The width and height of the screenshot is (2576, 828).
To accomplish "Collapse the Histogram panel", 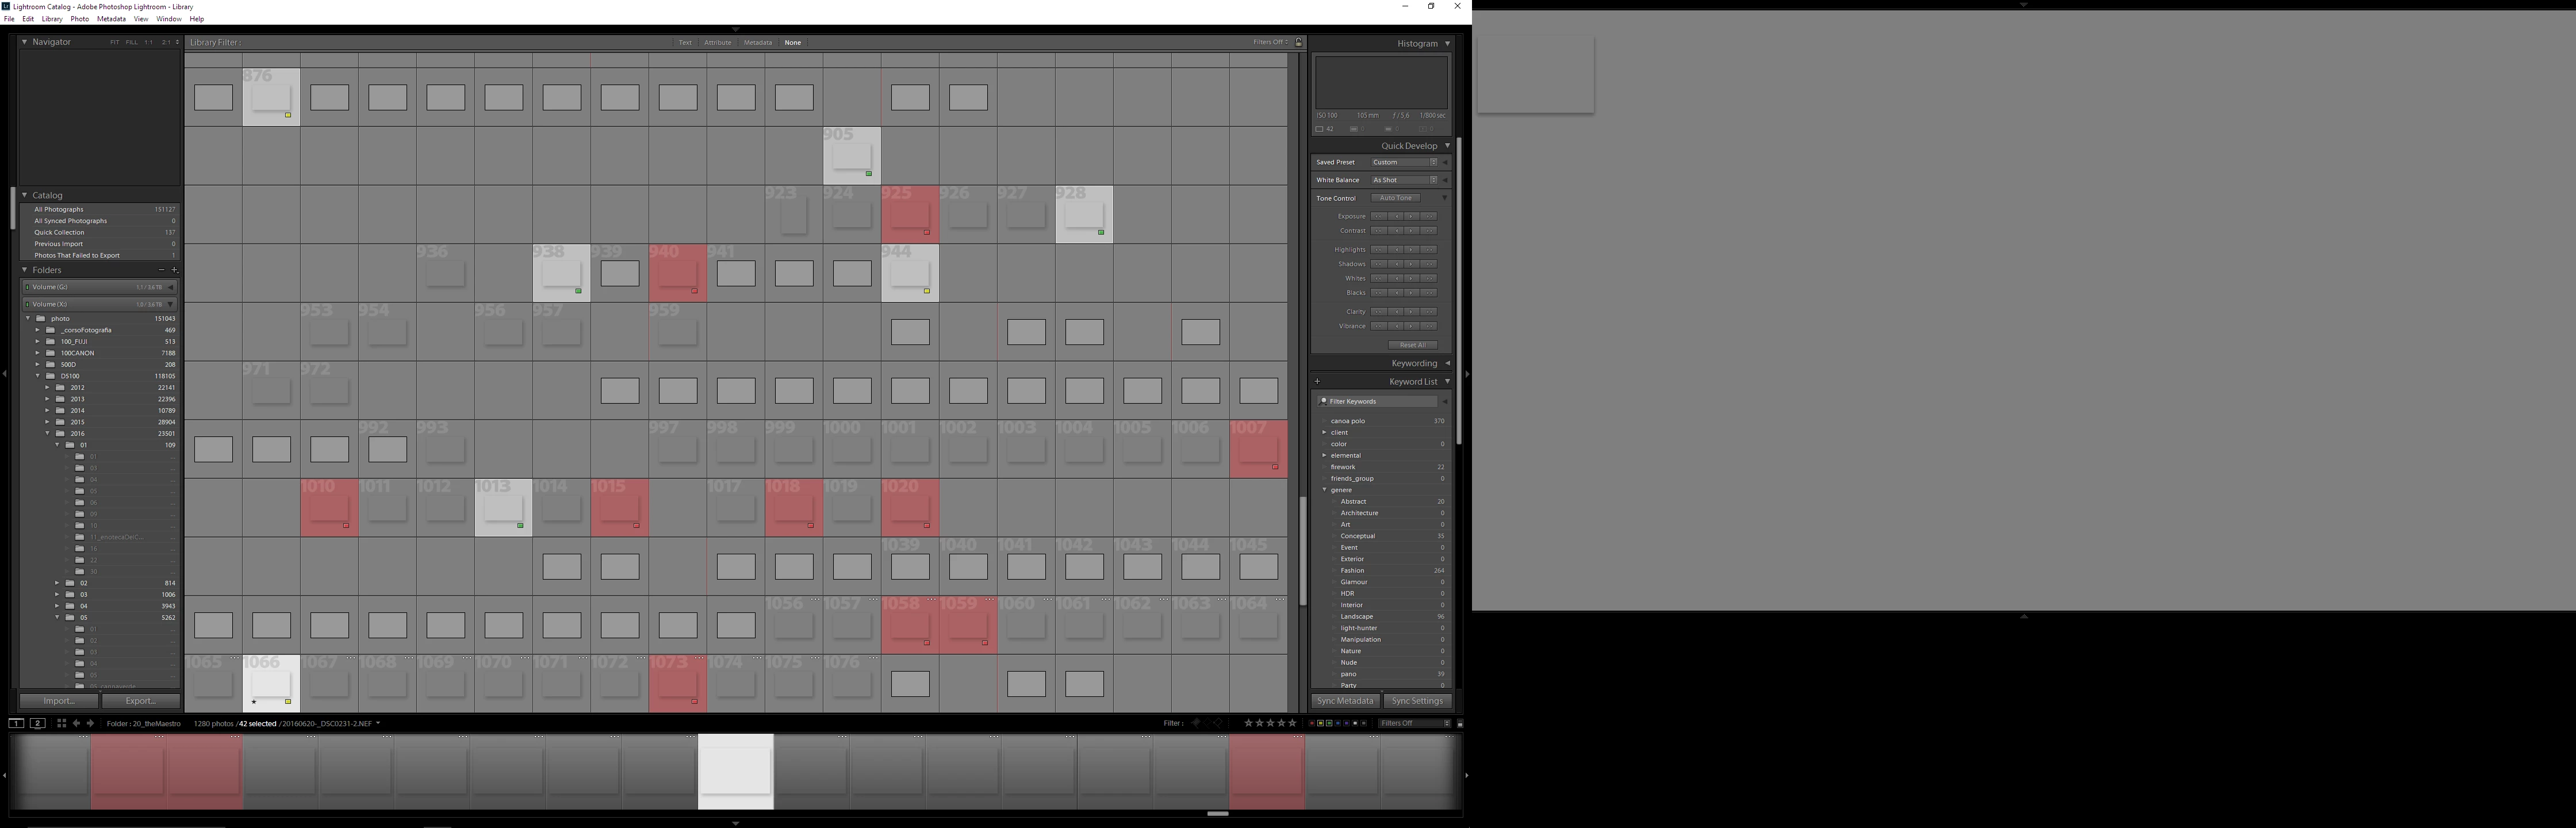I will pos(1447,43).
